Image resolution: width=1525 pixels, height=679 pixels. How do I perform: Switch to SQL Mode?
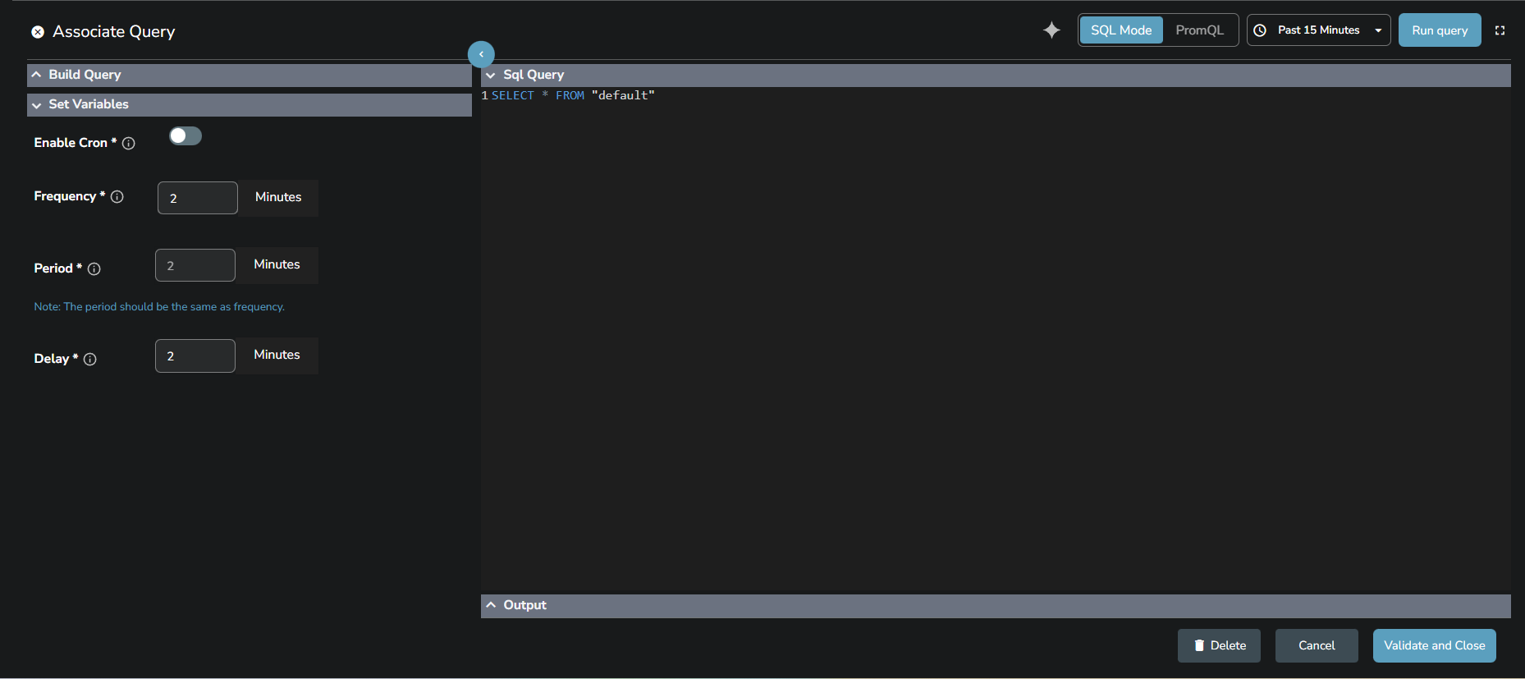1121,30
